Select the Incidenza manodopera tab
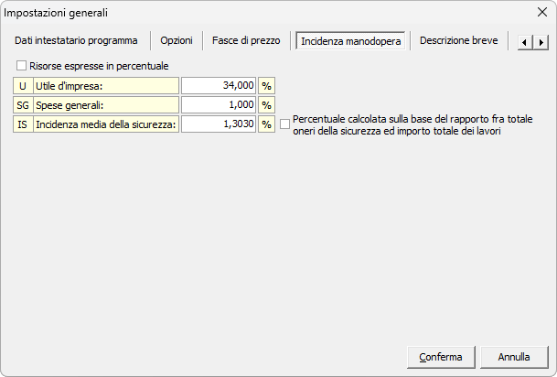 350,41
